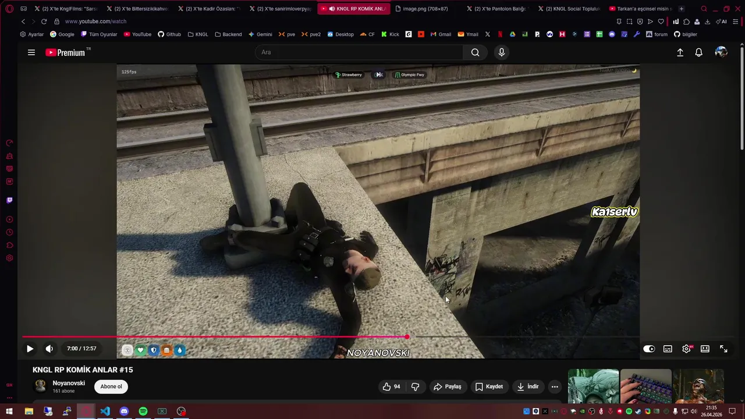Screen dimensions: 745x419
Task: Open the Tüm Oyunlar bookmark
Action: click(x=99, y=34)
